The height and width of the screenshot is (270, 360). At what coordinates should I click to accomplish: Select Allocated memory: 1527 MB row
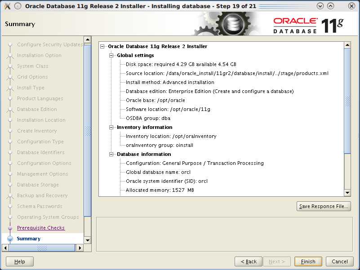160,190
